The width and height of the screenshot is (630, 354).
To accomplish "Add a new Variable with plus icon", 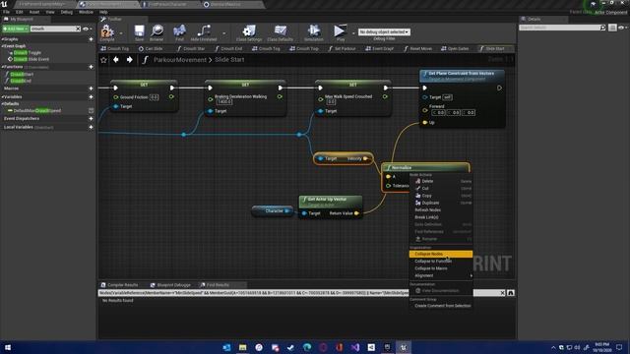I will (91, 96).
